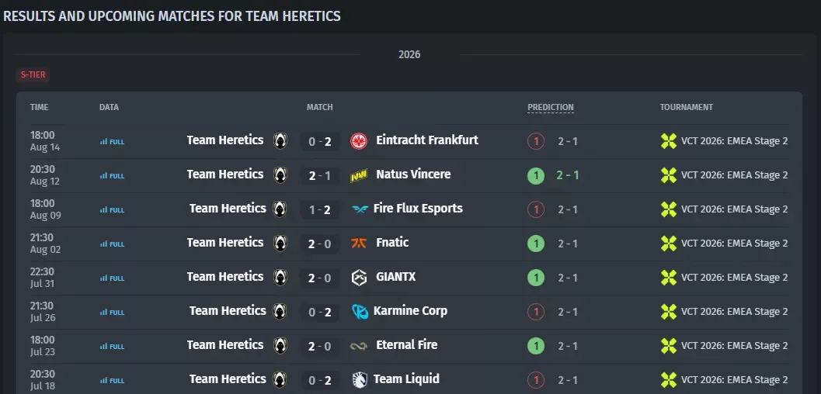This screenshot has height=394, width=821.
Task: Open FULL data stats for Jul 18 match
Action: point(112,380)
